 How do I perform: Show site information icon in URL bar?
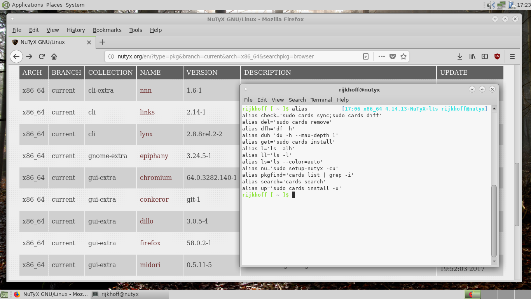point(111,56)
